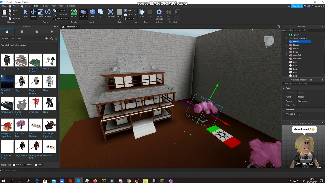
Task: Switch to the PLUGINS ribbon tab
Action: click(71, 6)
